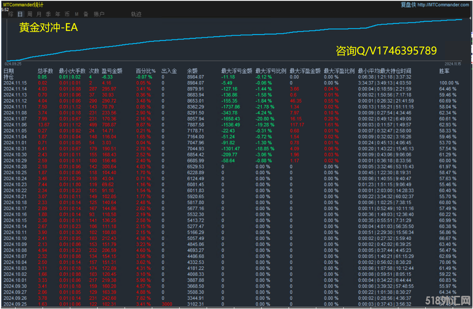
Task: Click the 持仓 open positions row
Action: (x=9, y=77)
